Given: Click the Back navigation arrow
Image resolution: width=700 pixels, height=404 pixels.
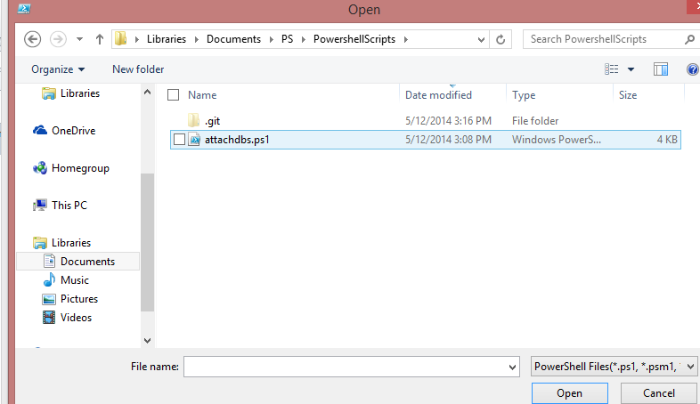Looking at the screenshot, I should click(x=33, y=39).
